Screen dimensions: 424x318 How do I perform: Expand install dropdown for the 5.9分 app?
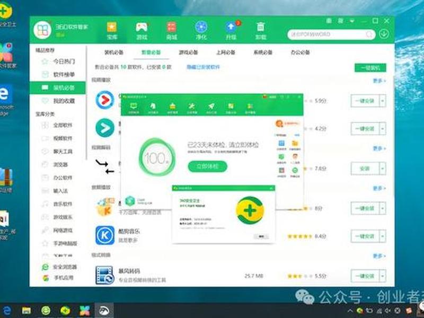coord(383,101)
